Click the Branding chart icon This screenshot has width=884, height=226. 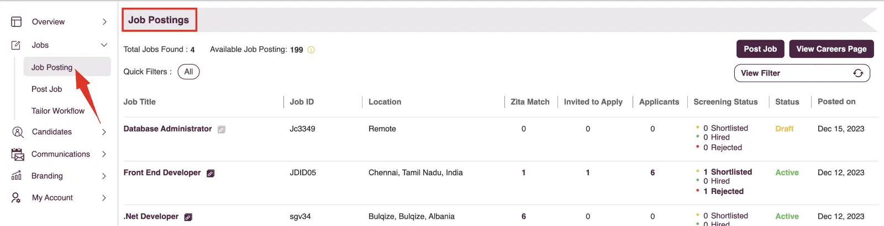pyautogui.click(x=17, y=175)
